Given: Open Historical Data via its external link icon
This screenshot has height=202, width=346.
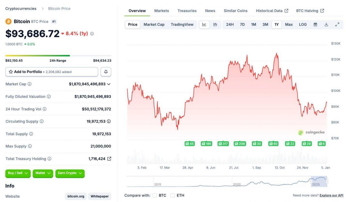Looking at the screenshot, I should [x=287, y=10].
